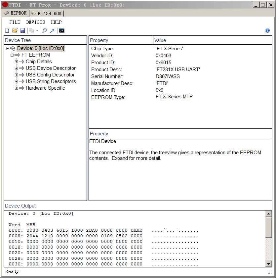Click the window resize grip in status bar
The image size is (276, 278).
pos(270,272)
